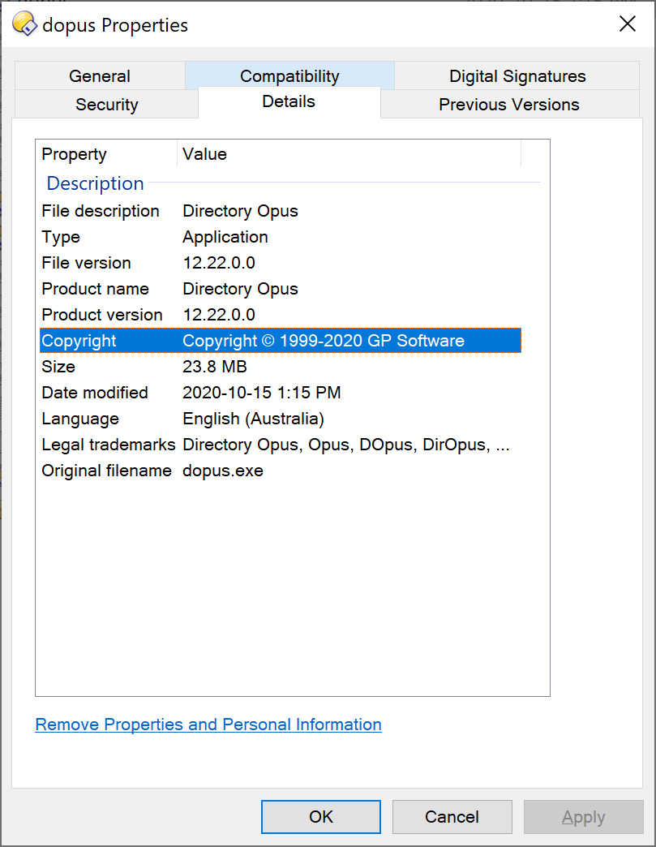This screenshot has width=656, height=847.
Task: Select the File version row
Action: [281, 263]
